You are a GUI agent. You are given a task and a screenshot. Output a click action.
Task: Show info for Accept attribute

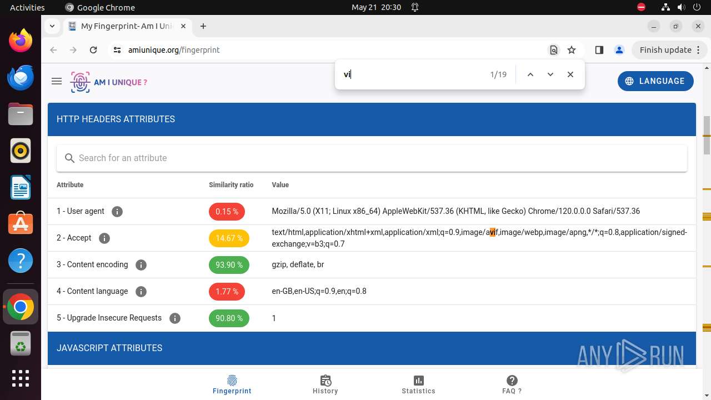[104, 238]
